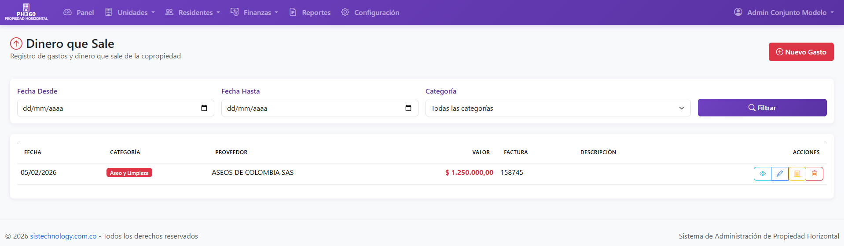Open the Categoría dropdown list
Image resolution: width=844 pixels, height=246 pixels.
[x=558, y=108]
